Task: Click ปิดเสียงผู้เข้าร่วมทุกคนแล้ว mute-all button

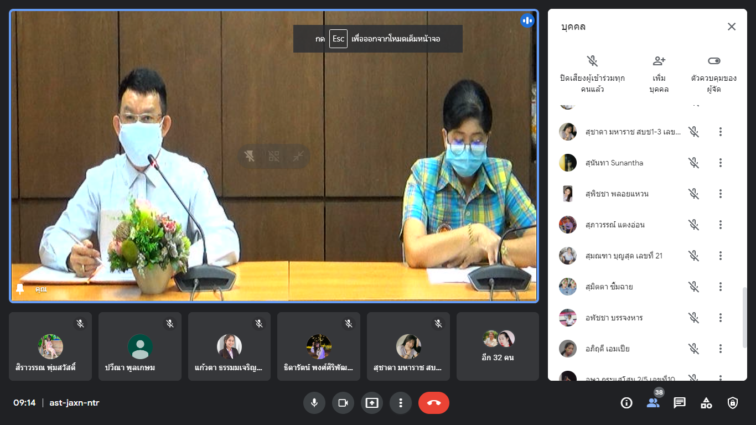Action: click(593, 74)
